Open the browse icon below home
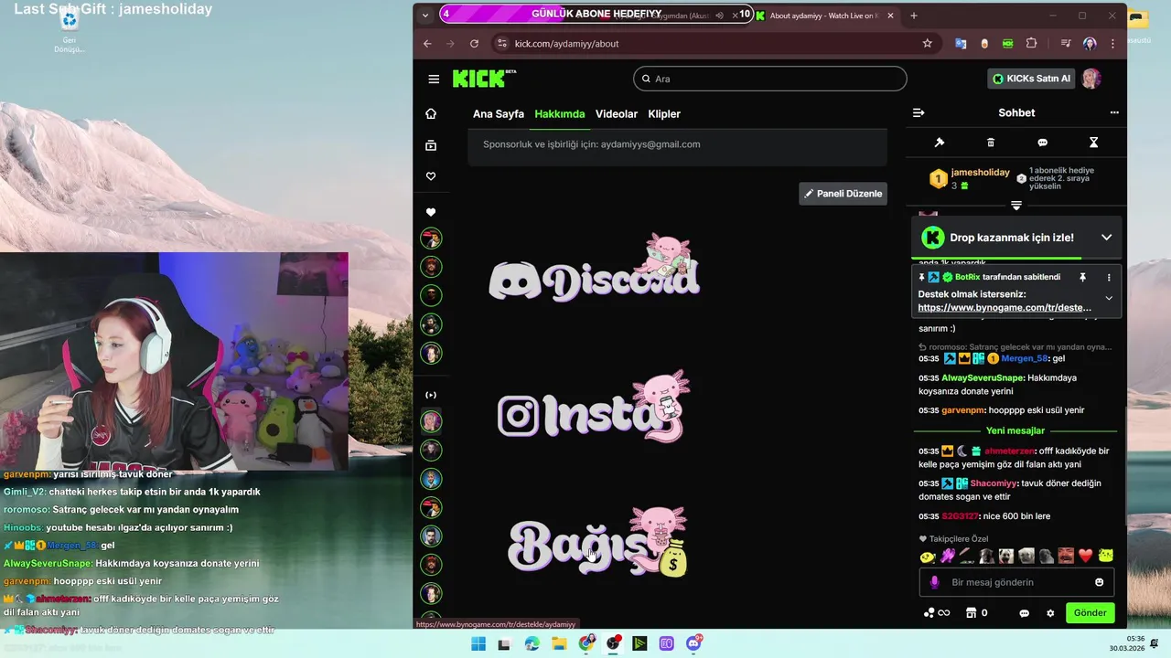 click(x=431, y=145)
